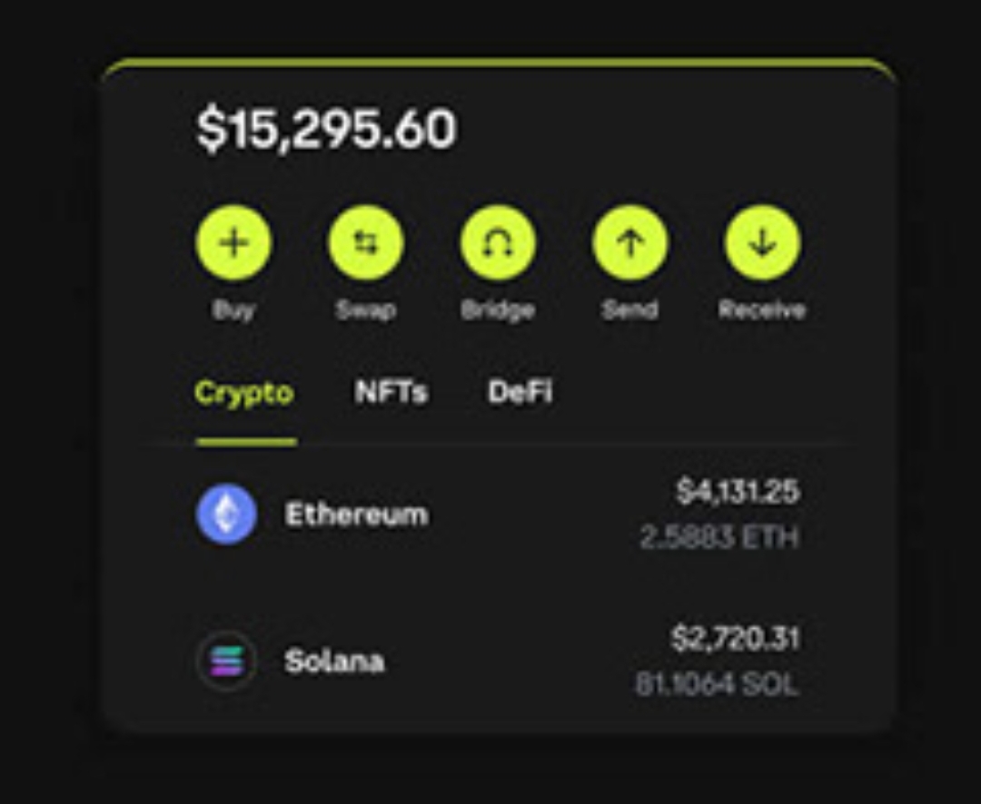Click the Swap text label

click(x=365, y=310)
